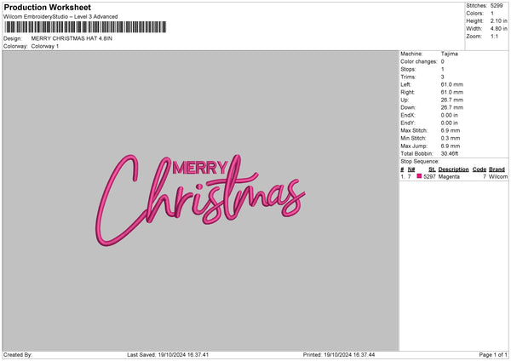
Task: Click the 'Code' column header
Action: click(x=479, y=169)
